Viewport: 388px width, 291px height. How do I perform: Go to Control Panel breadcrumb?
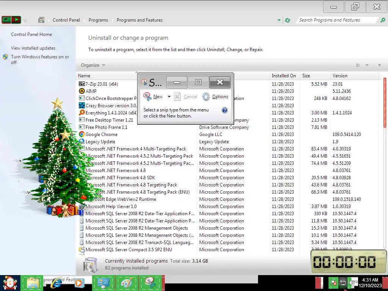[x=66, y=20]
